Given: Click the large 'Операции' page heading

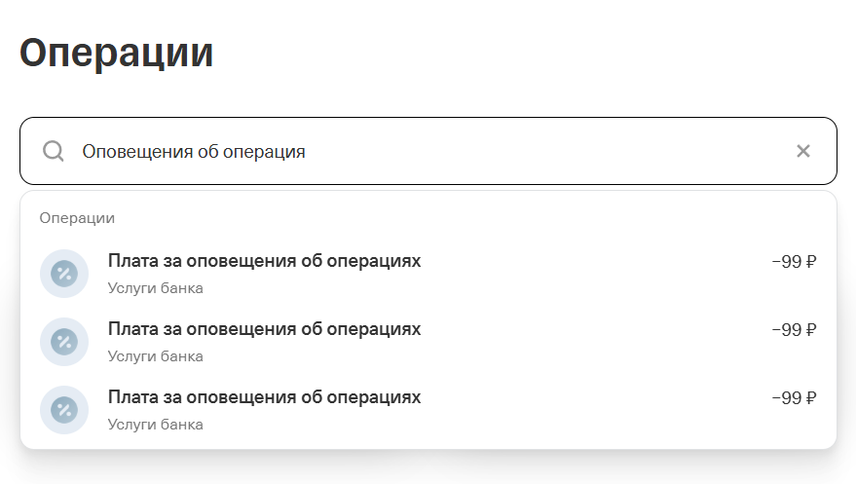Looking at the screenshot, I should [x=117, y=53].
